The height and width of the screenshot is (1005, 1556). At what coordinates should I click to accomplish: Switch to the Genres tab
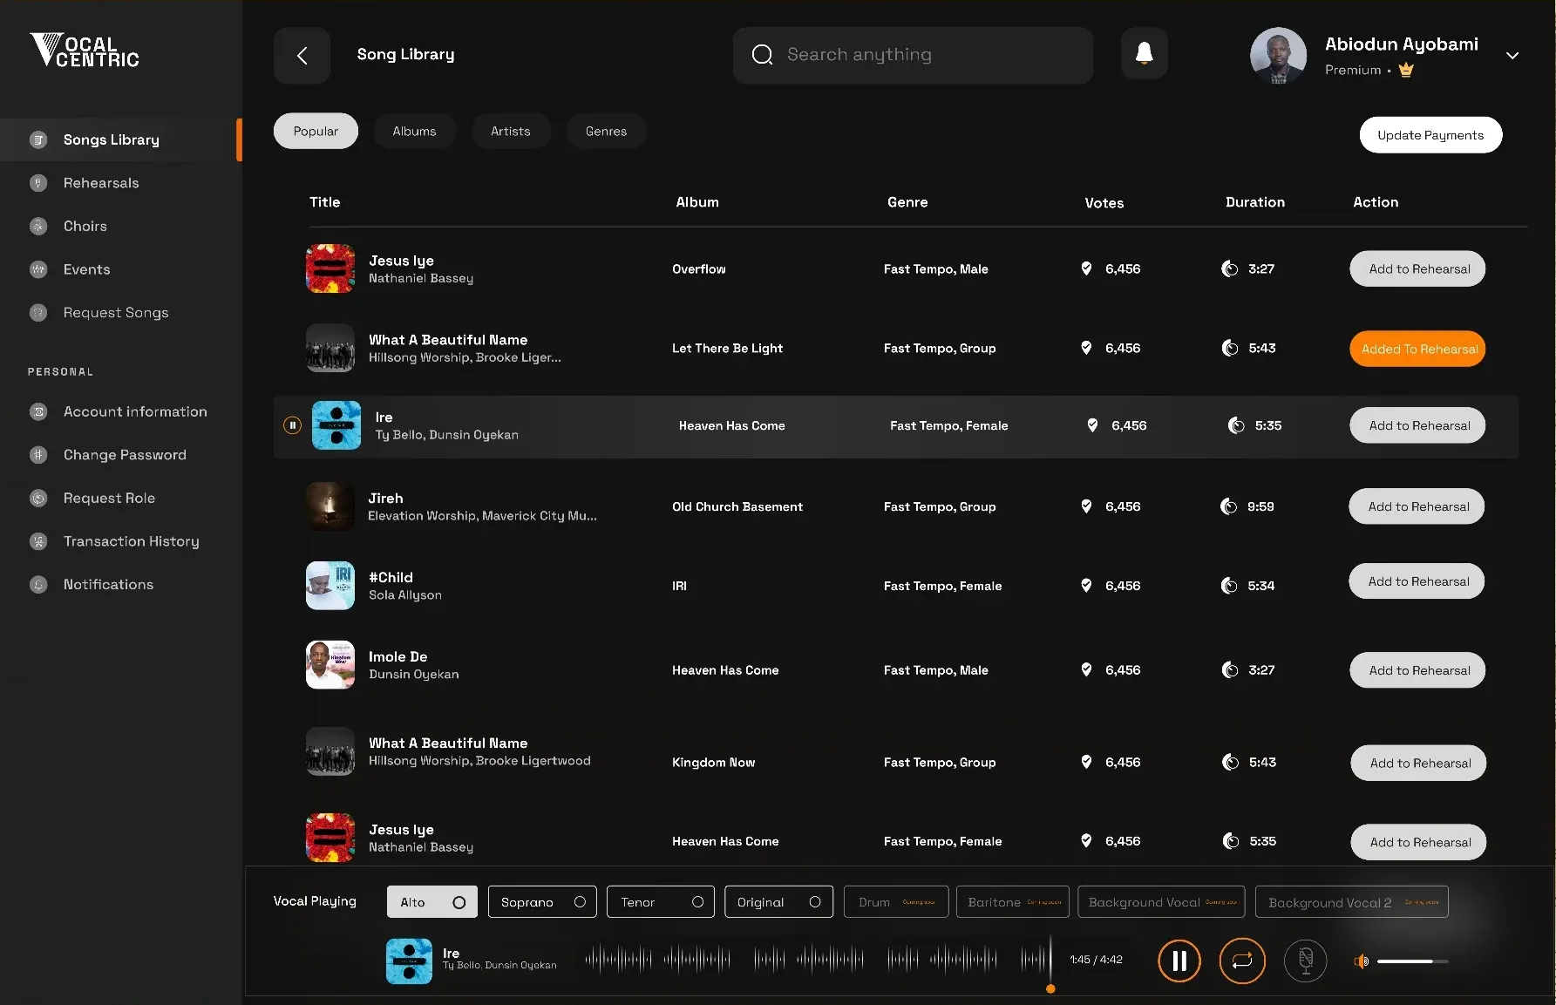click(606, 131)
